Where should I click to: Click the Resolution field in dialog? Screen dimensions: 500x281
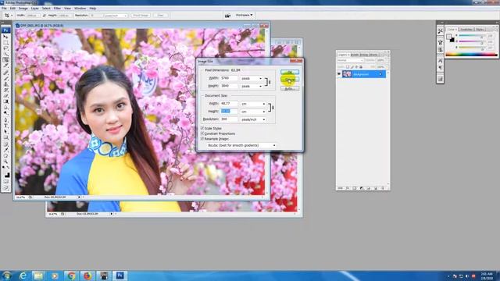pyautogui.click(x=229, y=119)
